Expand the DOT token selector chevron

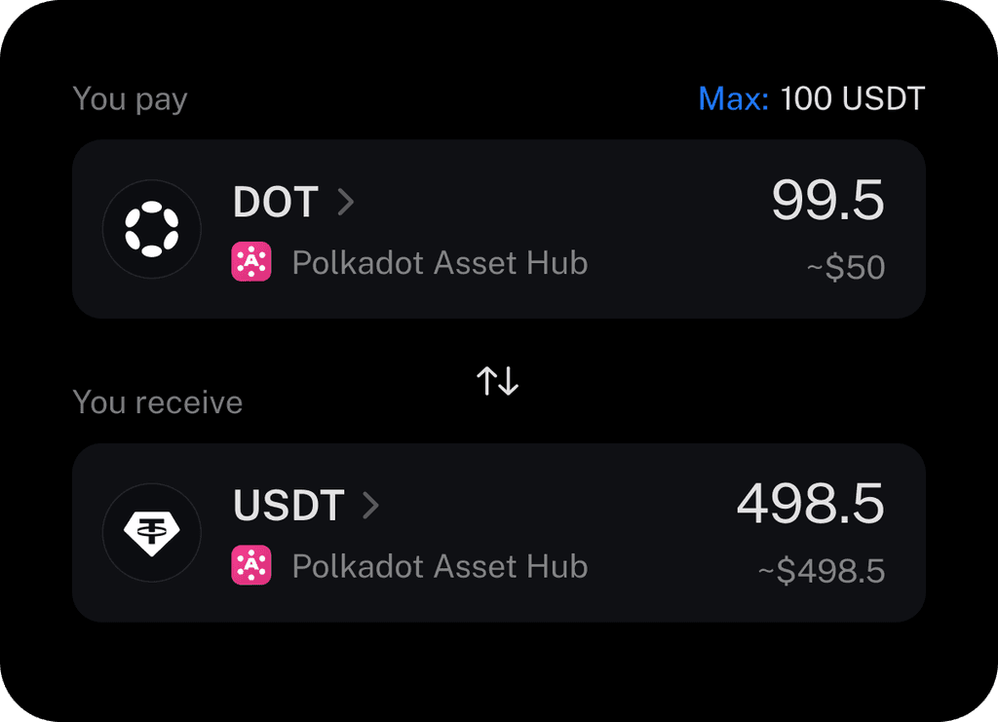[346, 202]
